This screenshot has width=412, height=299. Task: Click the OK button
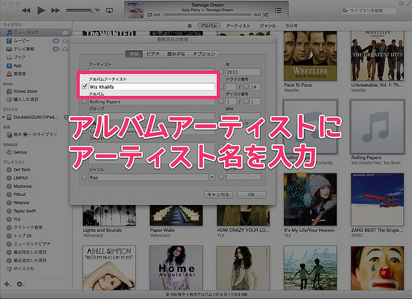[252, 195]
